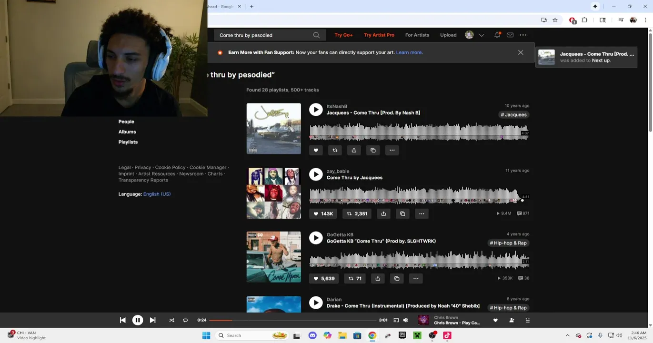This screenshot has height=343, width=653.
Task: Select the # Jacquees tag
Action: [x=513, y=115]
